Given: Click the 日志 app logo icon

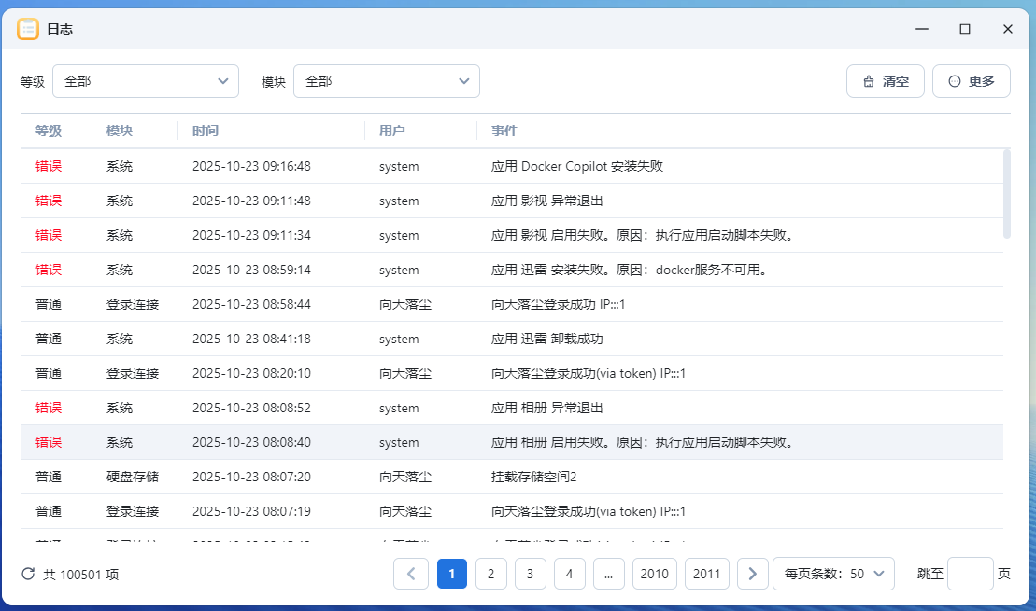Looking at the screenshot, I should [27, 29].
